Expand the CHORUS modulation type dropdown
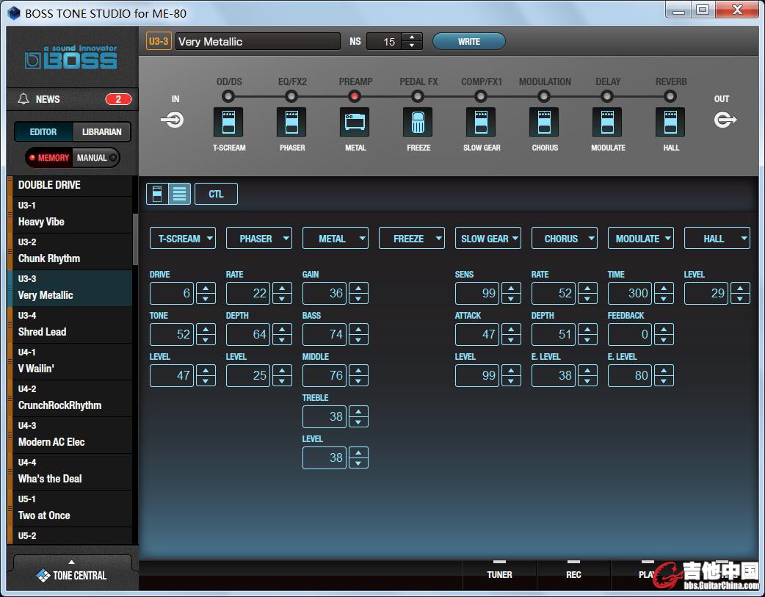This screenshot has height=597, width=765. 565,239
